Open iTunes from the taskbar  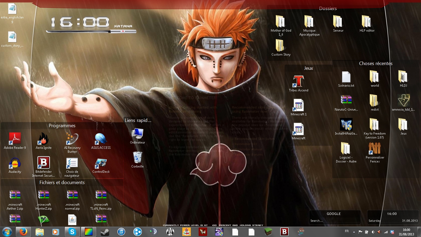click(x=121, y=232)
